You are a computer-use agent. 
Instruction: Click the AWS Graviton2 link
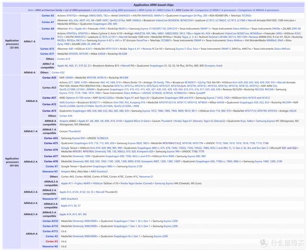[99, 171]
